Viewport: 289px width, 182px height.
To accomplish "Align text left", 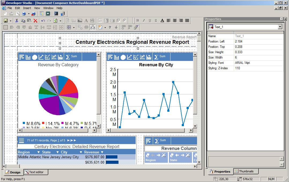I will 168,21.
